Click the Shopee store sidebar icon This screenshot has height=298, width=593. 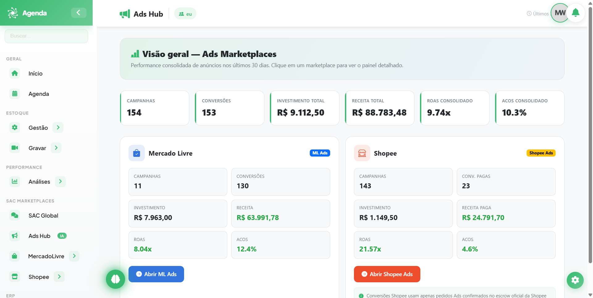tap(15, 277)
